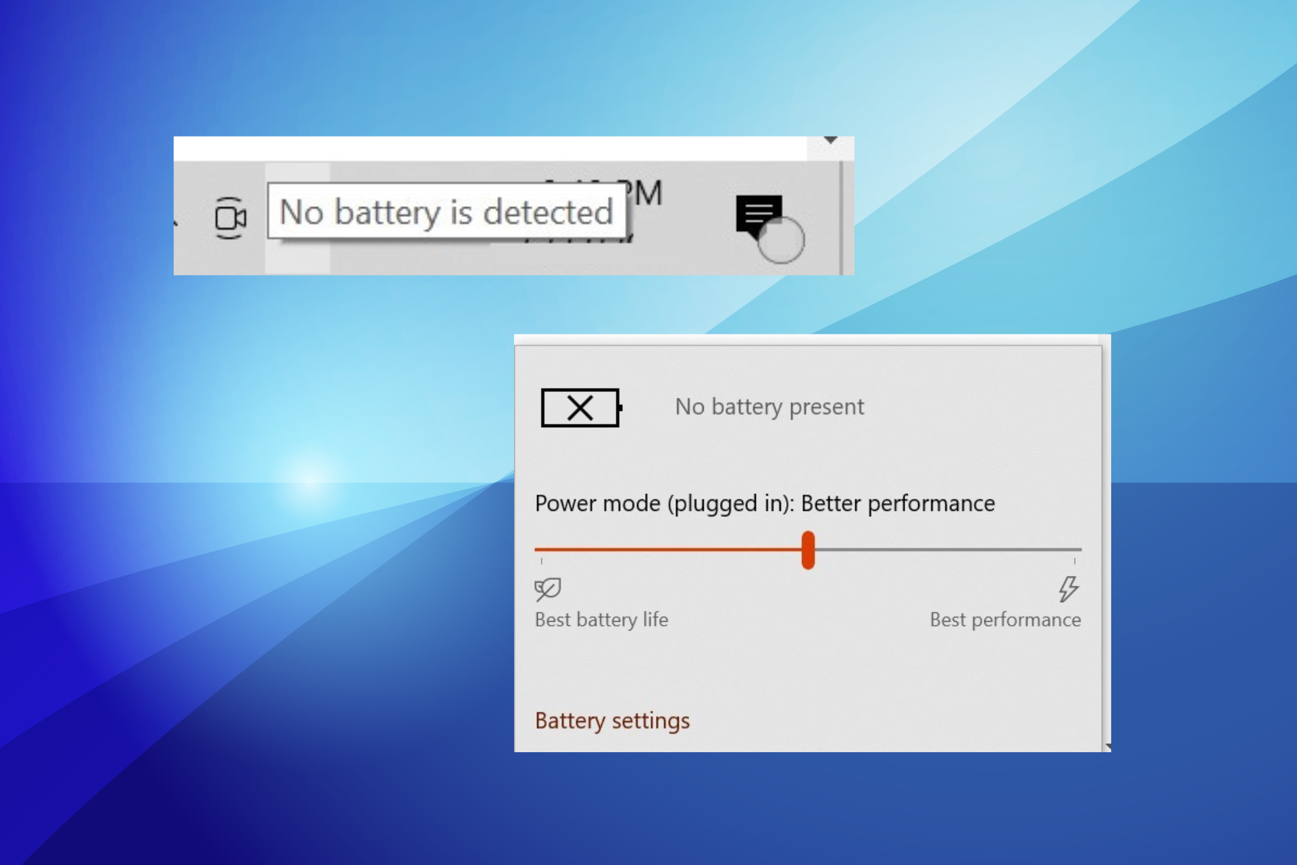The width and height of the screenshot is (1297, 865).
Task: Click the scroll down arrow above taskbar
Action: point(831,141)
